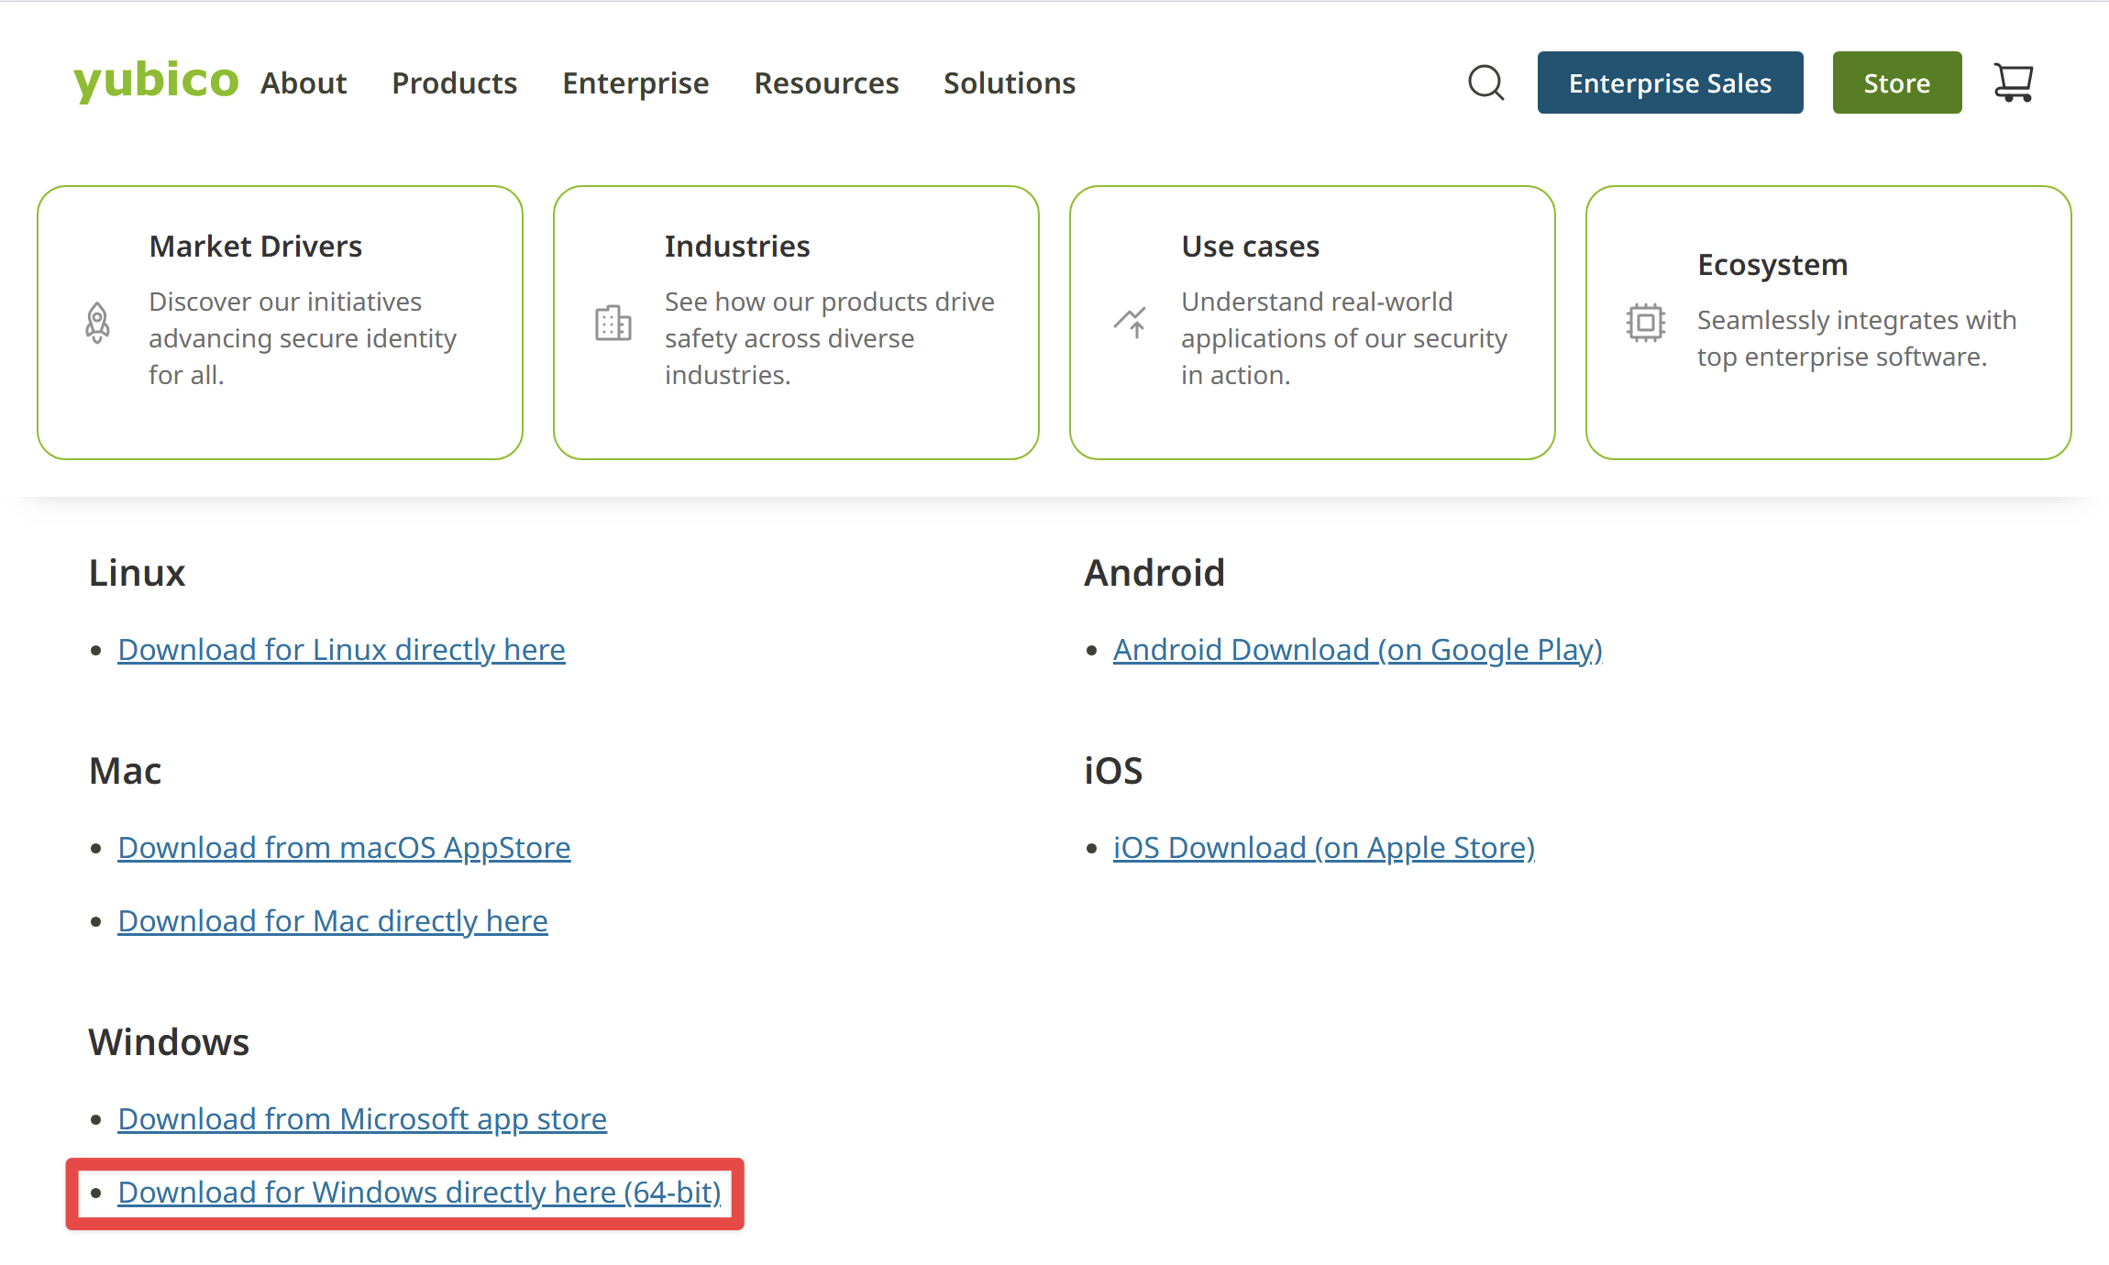This screenshot has width=2109, height=1265.
Task: Open the Solutions menu
Action: 1010,82
